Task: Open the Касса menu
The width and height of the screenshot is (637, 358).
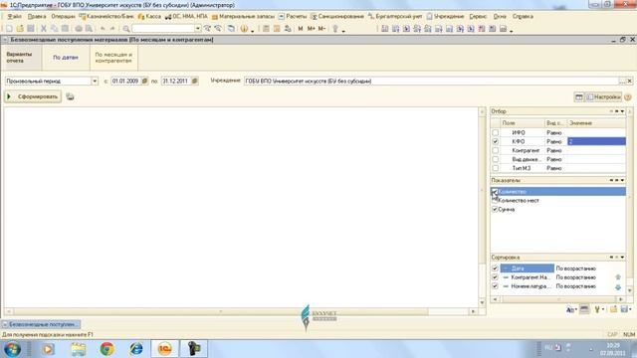Action: 149,17
